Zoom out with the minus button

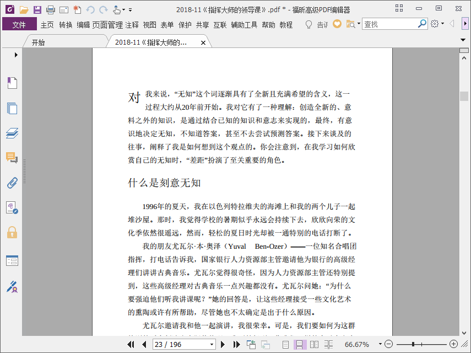[388, 344]
